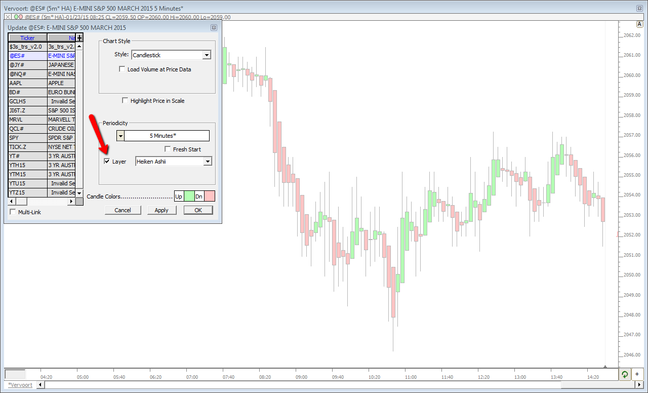Pick the Up candle color swatch

coord(189,196)
